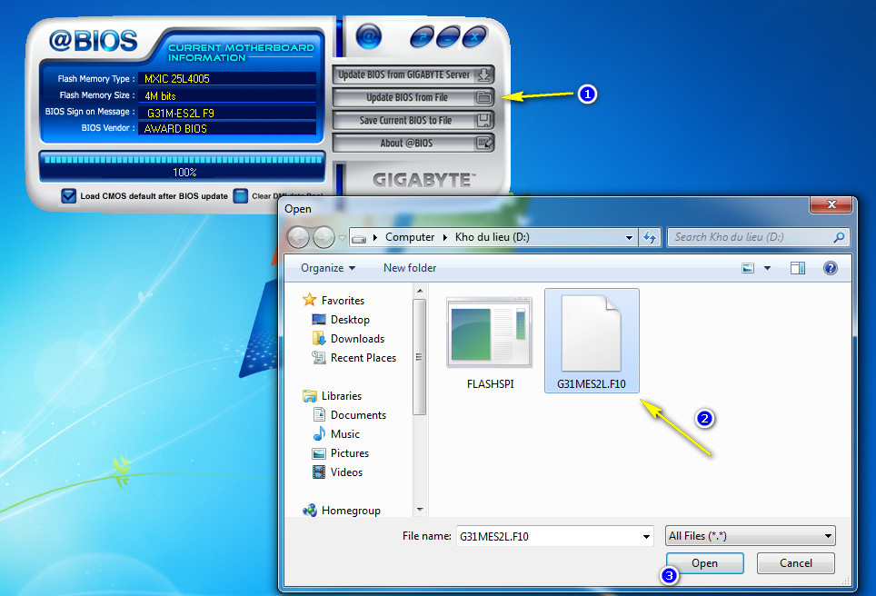Click the Search Kho du lieu field

point(759,237)
